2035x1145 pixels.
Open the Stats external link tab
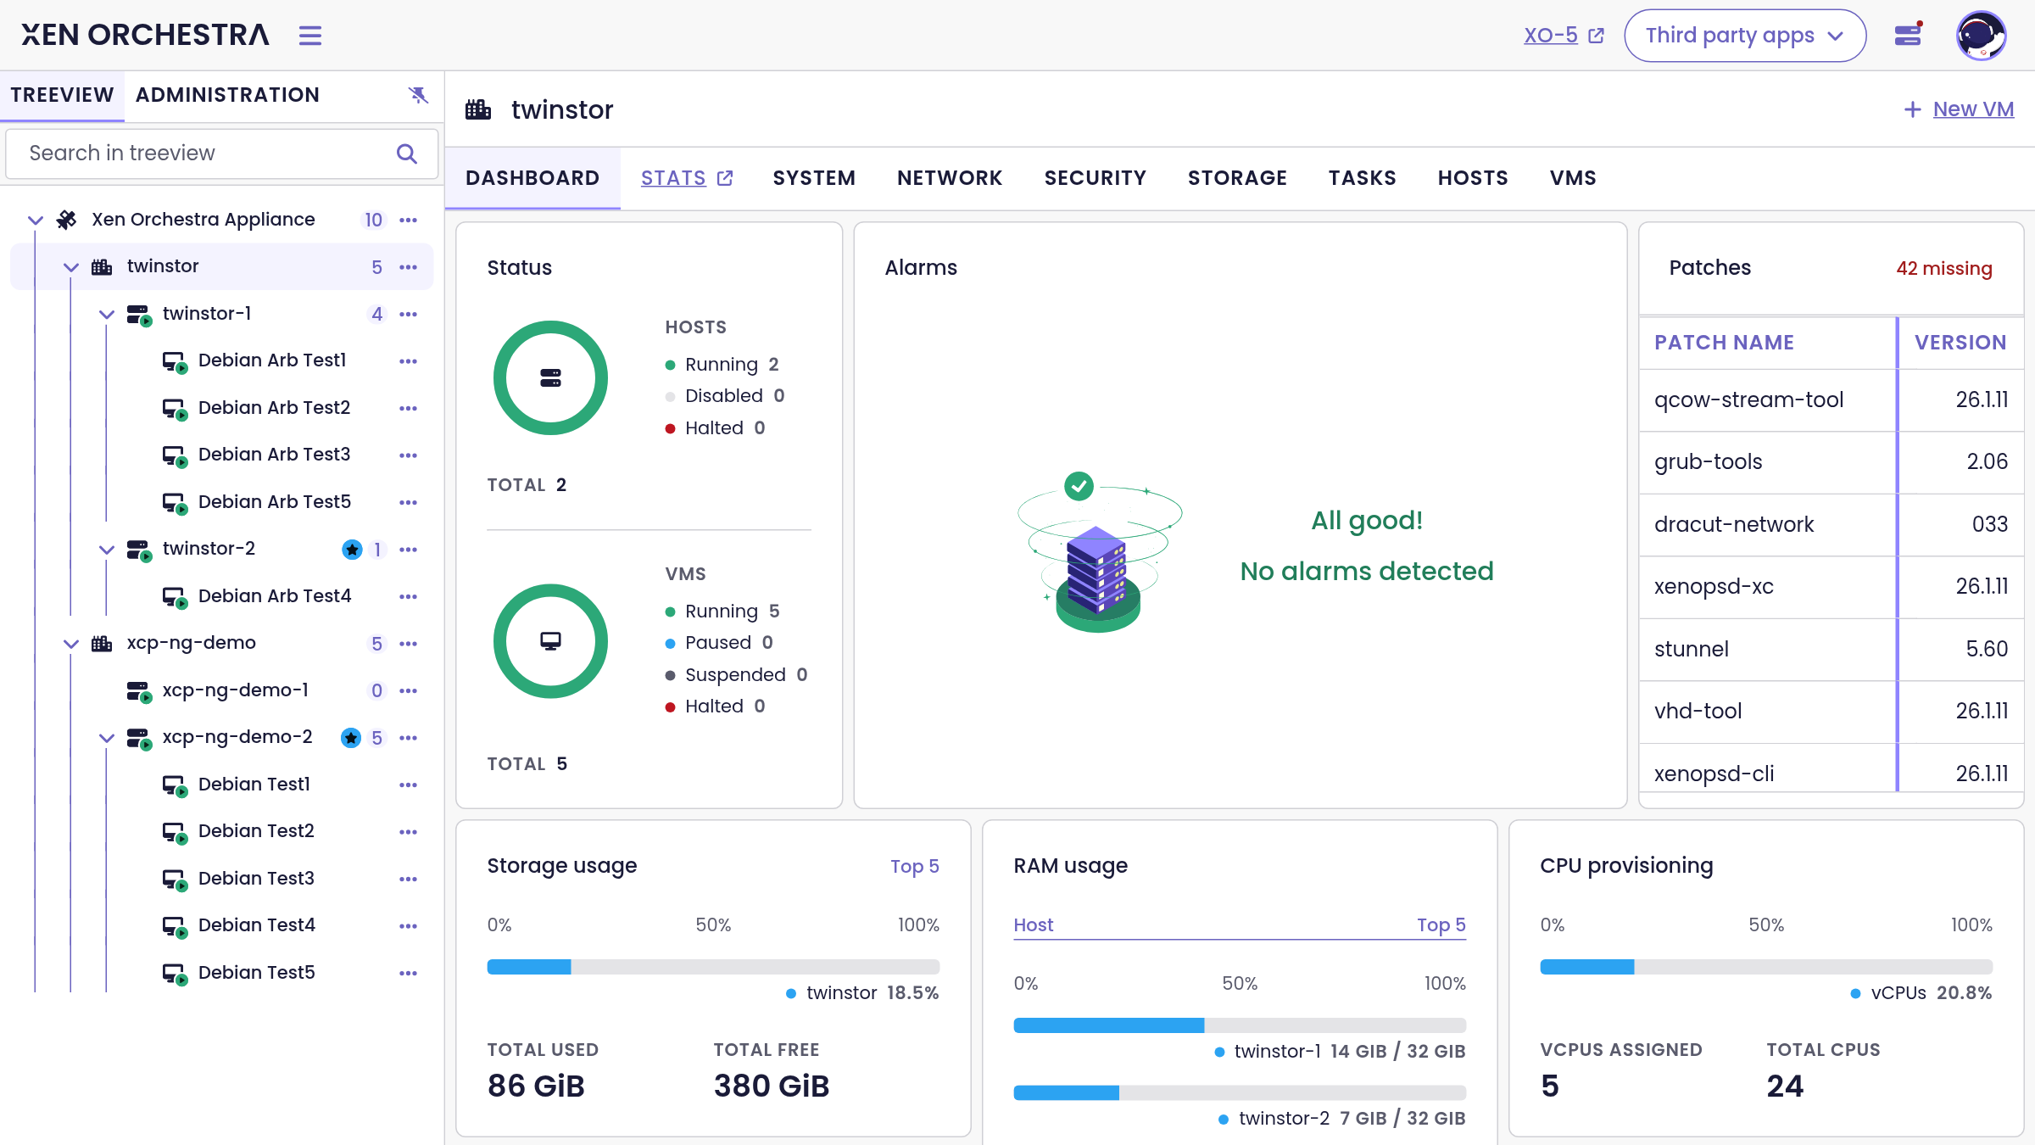pyautogui.click(x=687, y=178)
